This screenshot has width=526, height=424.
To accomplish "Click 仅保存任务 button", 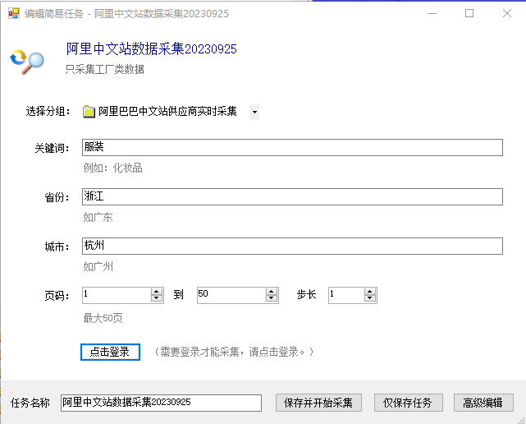I will (x=409, y=403).
